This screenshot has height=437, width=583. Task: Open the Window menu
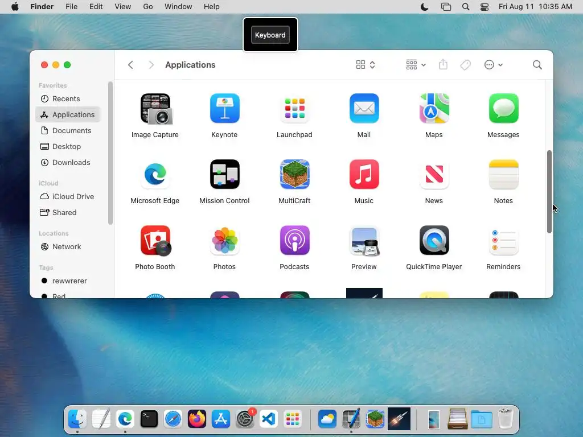178,7
